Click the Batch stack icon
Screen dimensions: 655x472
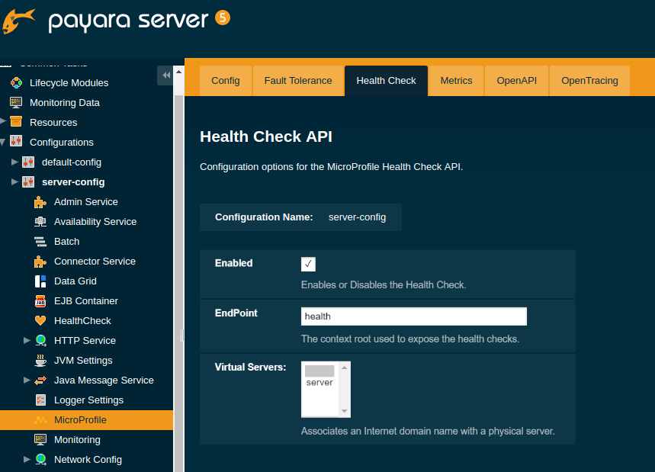click(x=40, y=242)
